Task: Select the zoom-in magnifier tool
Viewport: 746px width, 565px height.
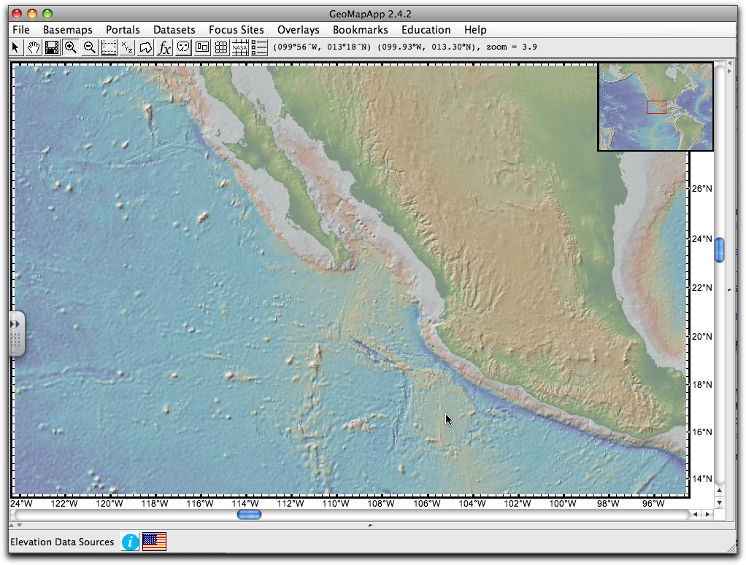Action: tap(71, 47)
